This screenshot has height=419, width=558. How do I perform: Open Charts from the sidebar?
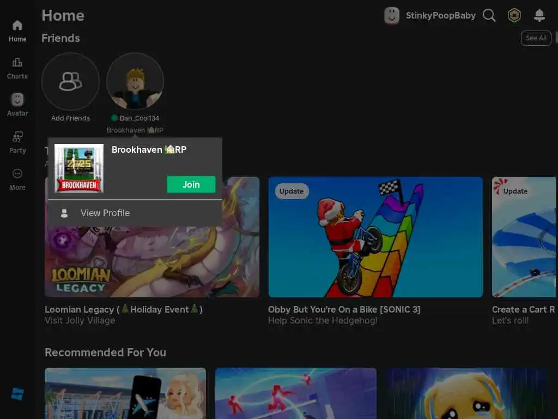click(x=17, y=68)
